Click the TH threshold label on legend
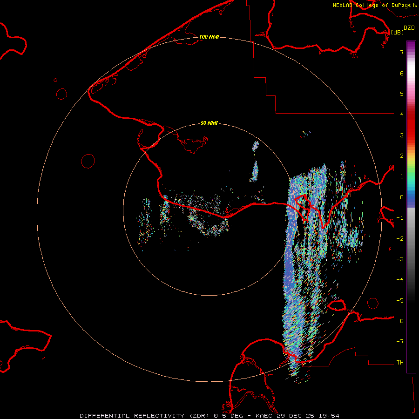This screenshot has height=419, width=419. coord(400,363)
